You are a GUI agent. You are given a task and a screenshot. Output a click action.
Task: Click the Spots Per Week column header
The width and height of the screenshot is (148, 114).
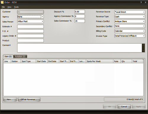point(100,61)
